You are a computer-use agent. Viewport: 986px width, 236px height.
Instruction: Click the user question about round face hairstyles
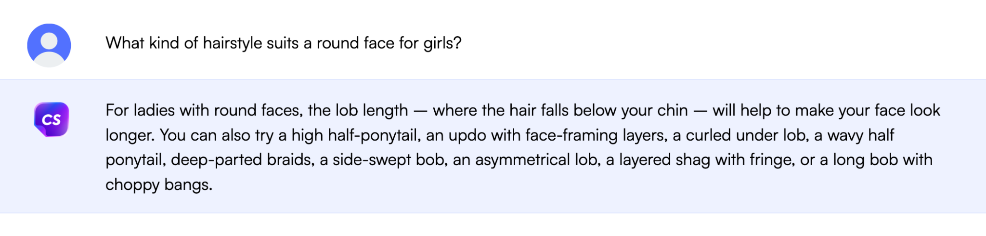pos(283,43)
